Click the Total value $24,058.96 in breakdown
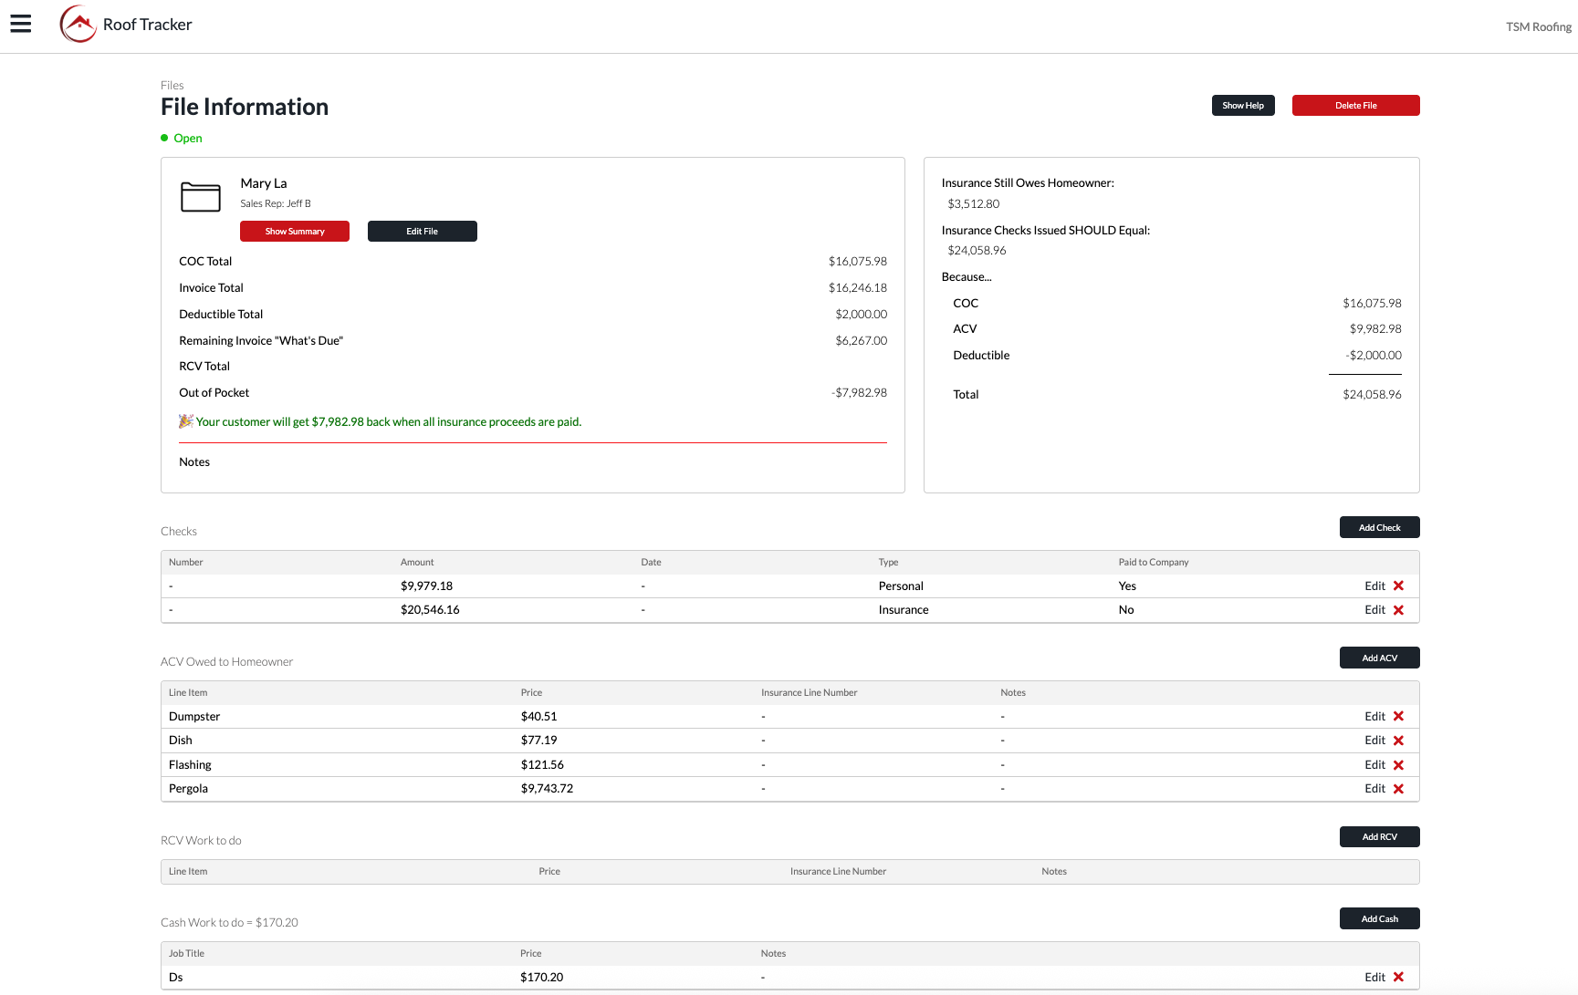1578x995 pixels. click(1372, 395)
